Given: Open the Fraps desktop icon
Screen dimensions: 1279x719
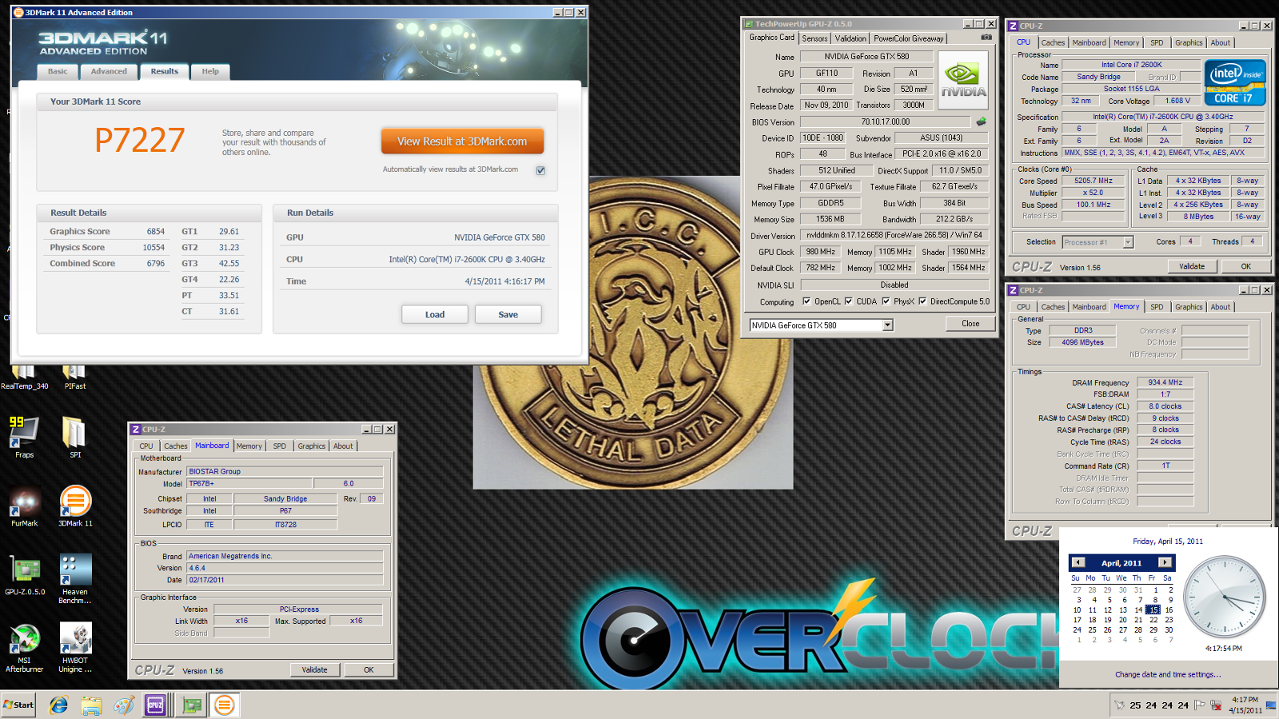Looking at the screenshot, I should [x=24, y=437].
